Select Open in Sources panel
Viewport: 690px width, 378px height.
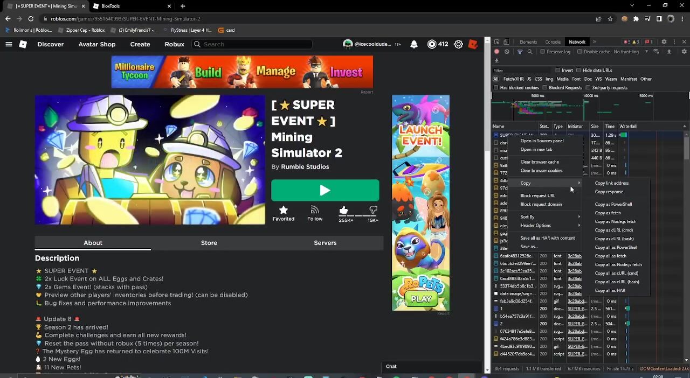(x=542, y=141)
